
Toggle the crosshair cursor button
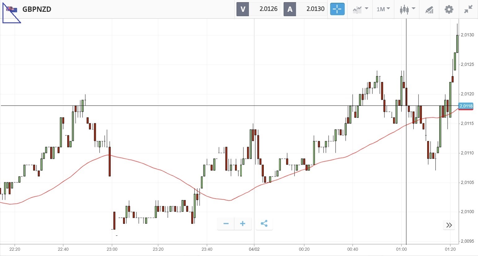click(337, 9)
